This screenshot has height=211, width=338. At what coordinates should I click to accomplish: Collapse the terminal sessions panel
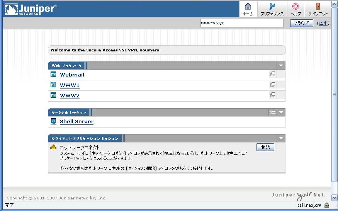[x=281, y=112]
